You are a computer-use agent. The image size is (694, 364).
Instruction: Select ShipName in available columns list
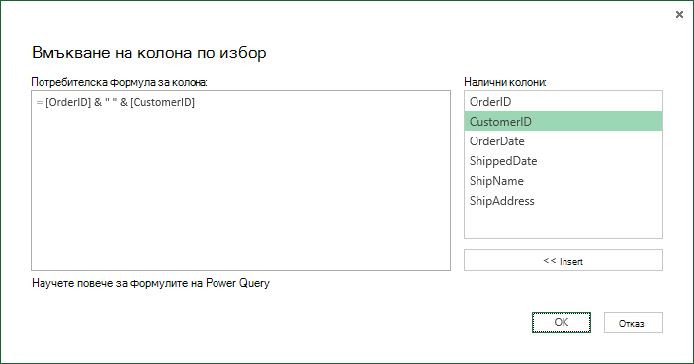[x=564, y=181]
